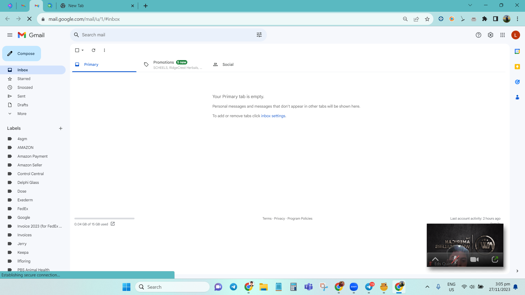Open search options filter icon in search bar
Image resolution: width=525 pixels, height=295 pixels.
click(x=259, y=35)
